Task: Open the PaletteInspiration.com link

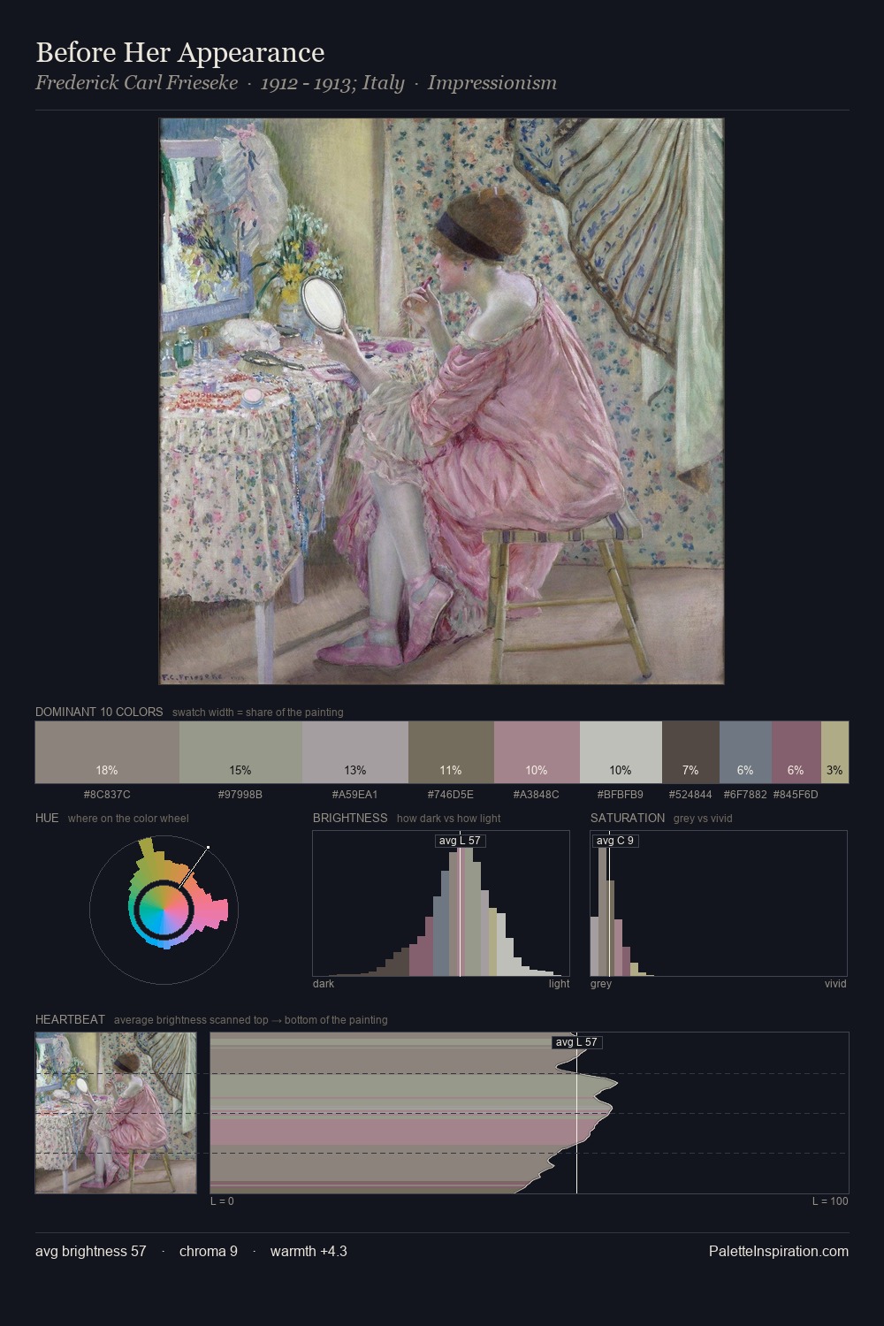Action: click(779, 1251)
